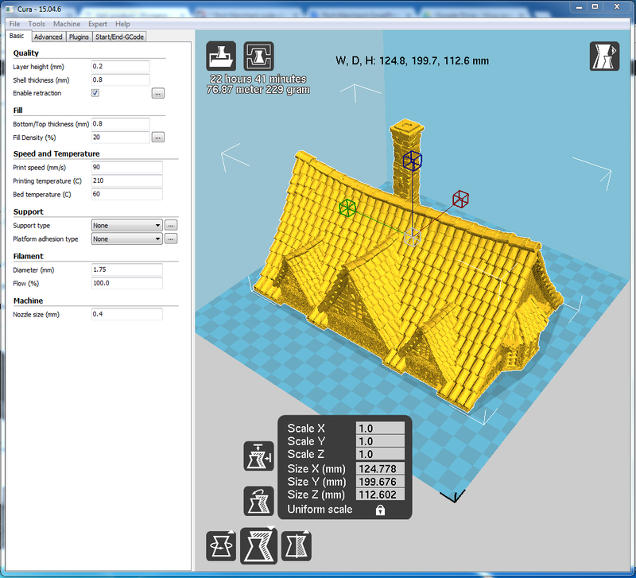The image size is (636, 578).
Task: Open the Support type dropdown
Action: click(x=127, y=225)
